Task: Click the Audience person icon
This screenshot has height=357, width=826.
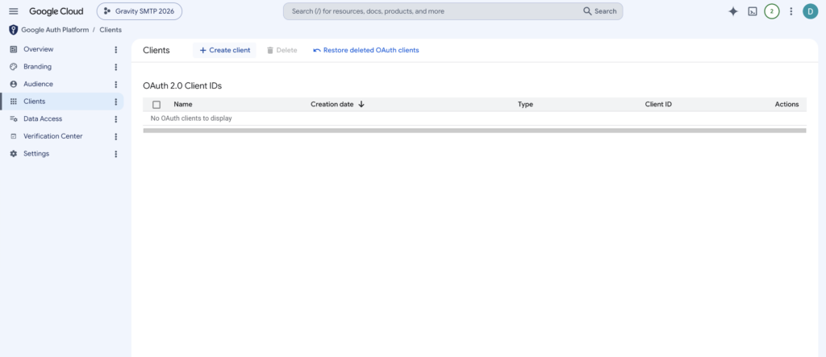Action: [14, 85]
